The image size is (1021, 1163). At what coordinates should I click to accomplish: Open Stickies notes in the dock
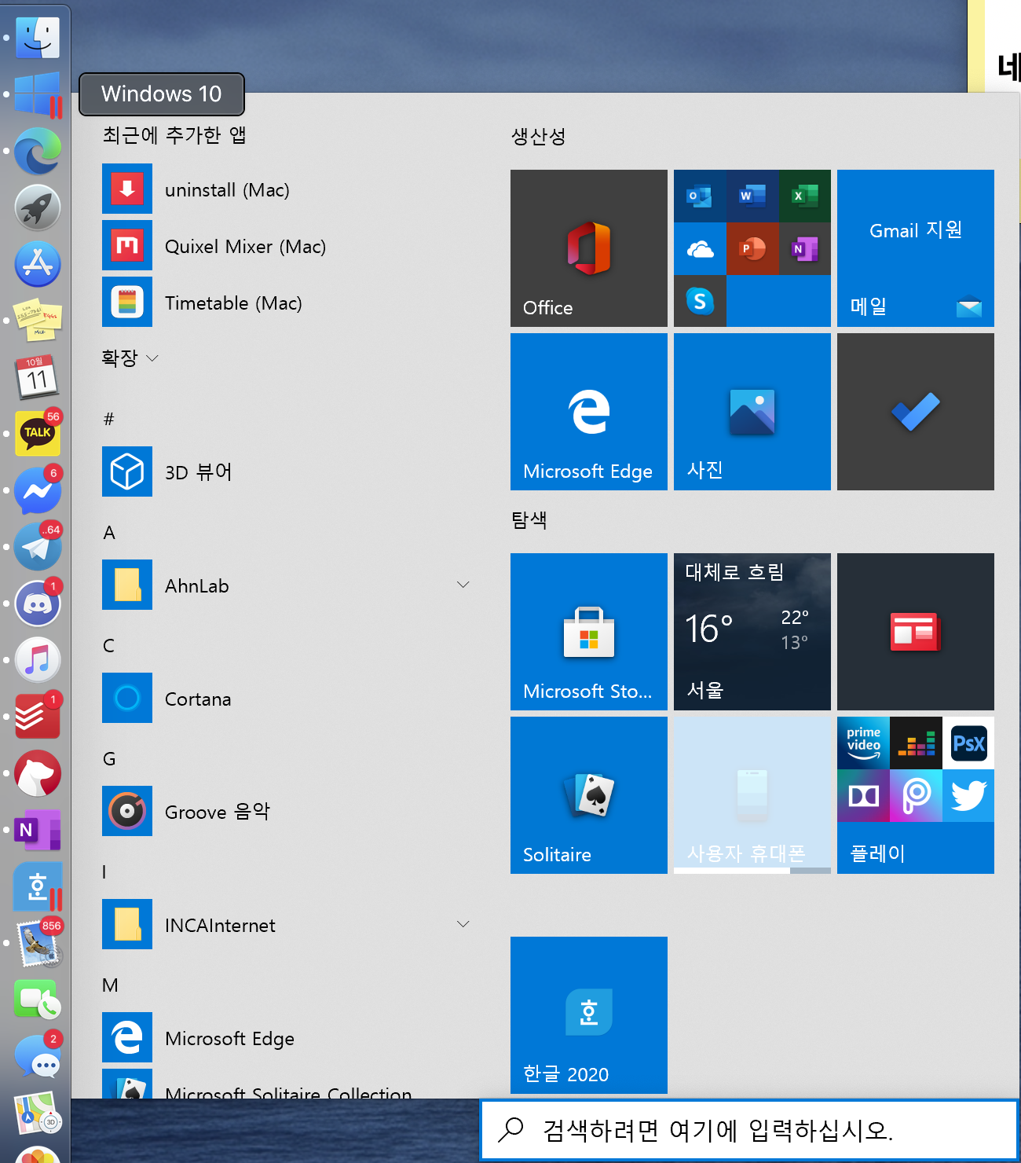37,321
